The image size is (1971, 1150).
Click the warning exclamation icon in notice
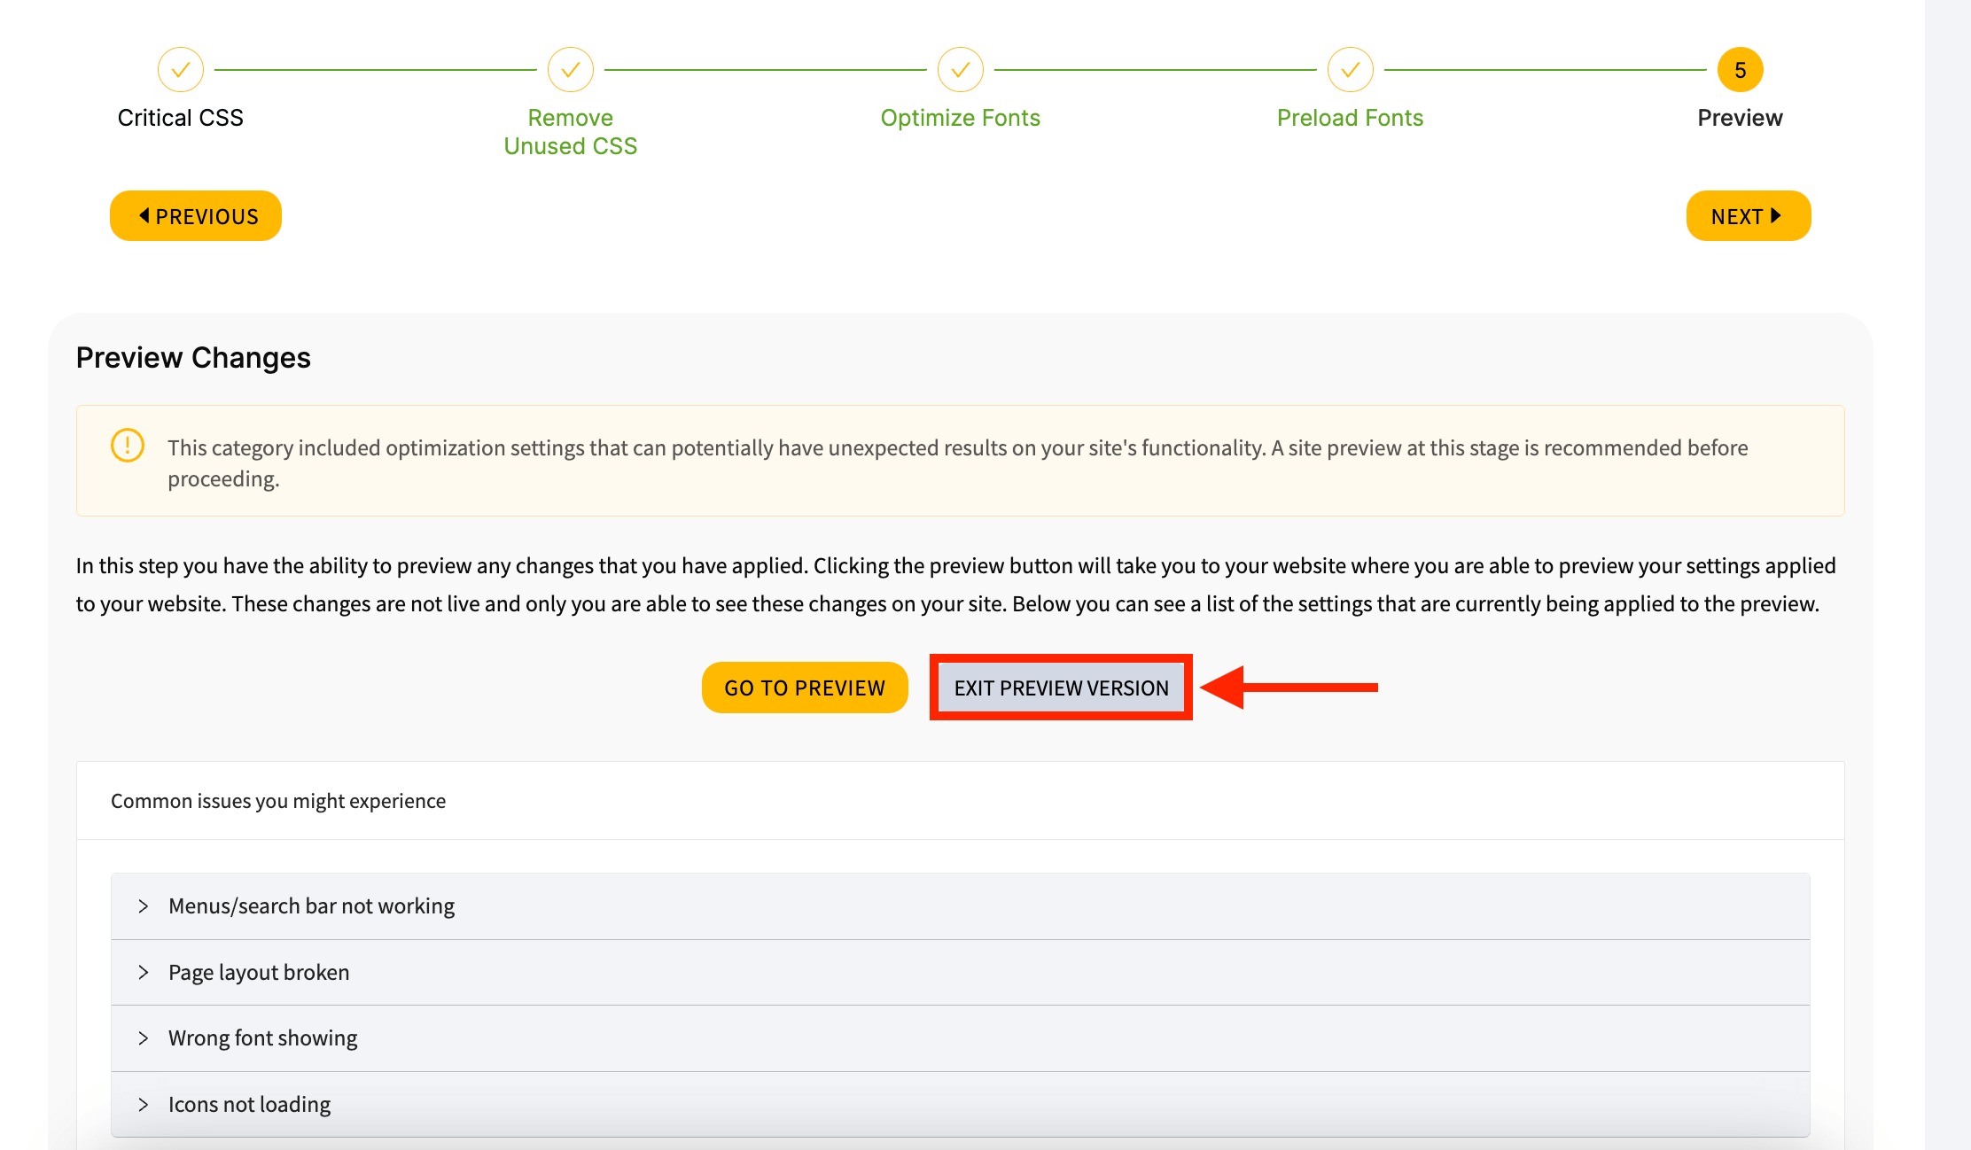[x=128, y=446]
